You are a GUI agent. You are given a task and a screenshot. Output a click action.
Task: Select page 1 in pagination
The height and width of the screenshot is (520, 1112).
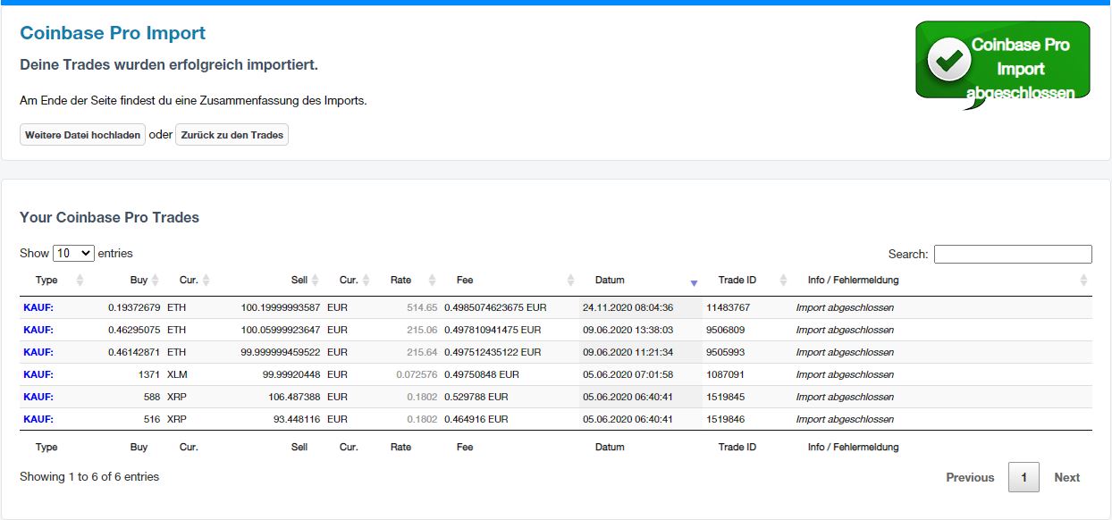[1024, 477]
